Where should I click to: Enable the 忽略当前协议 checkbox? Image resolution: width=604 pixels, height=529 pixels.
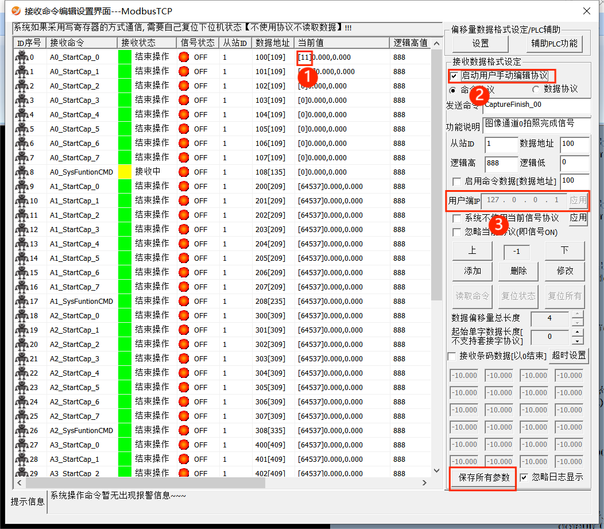tap(457, 232)
